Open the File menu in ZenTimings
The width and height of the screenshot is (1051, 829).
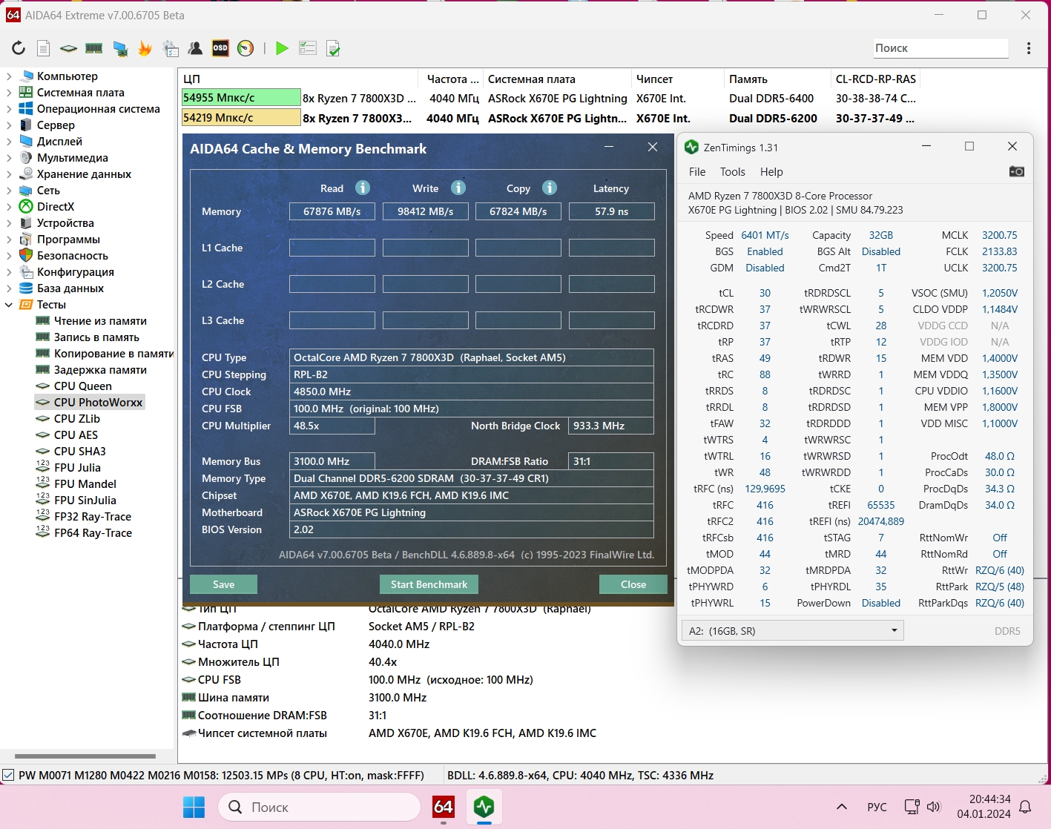(697, 171)
